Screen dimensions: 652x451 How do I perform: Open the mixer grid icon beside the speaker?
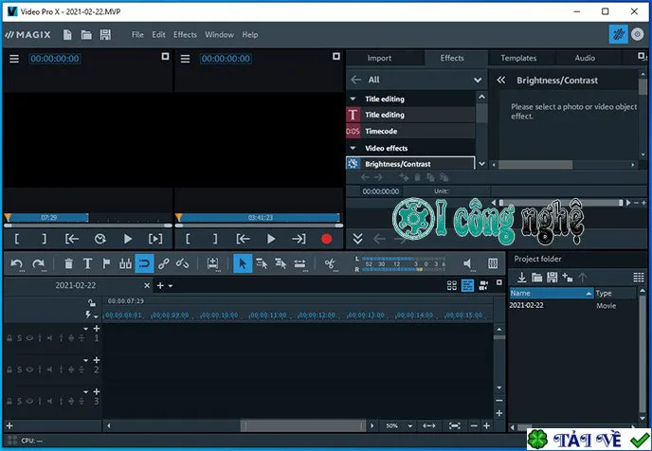click(x=493, y=263)
